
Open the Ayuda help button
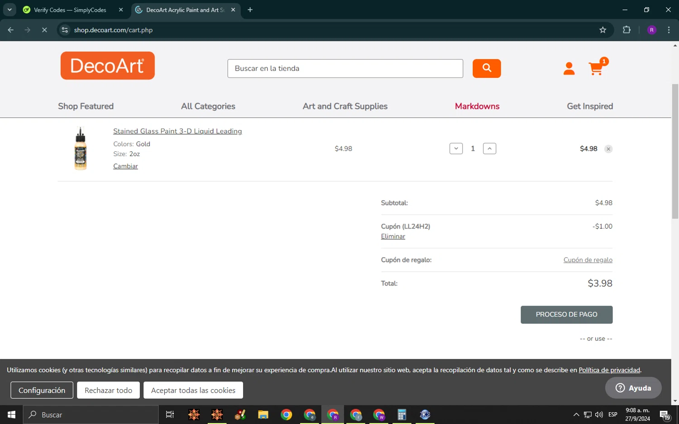click(x=633, y=388)
